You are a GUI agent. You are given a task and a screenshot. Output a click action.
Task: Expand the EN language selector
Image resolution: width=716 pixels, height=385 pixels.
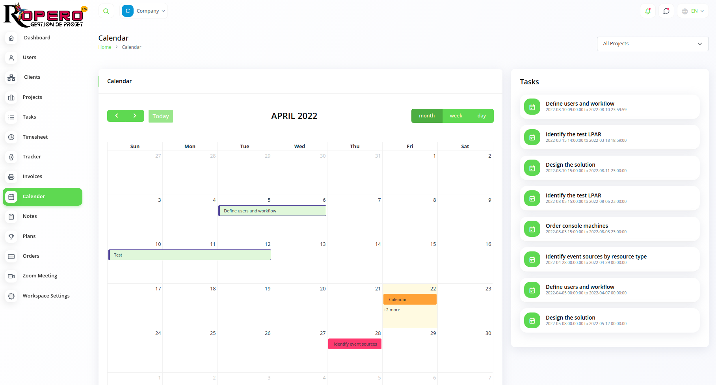(693, 11)
